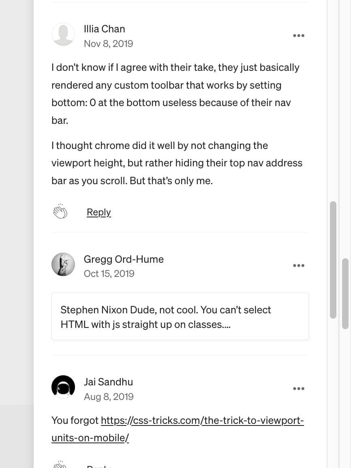Open Gregg Ord-Hume's profile avatar
351x468 pixels.
click(63, 264)
